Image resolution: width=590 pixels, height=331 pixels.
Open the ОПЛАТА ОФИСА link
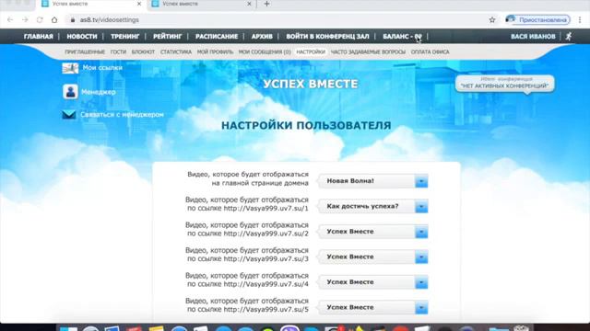pos(431,52)
